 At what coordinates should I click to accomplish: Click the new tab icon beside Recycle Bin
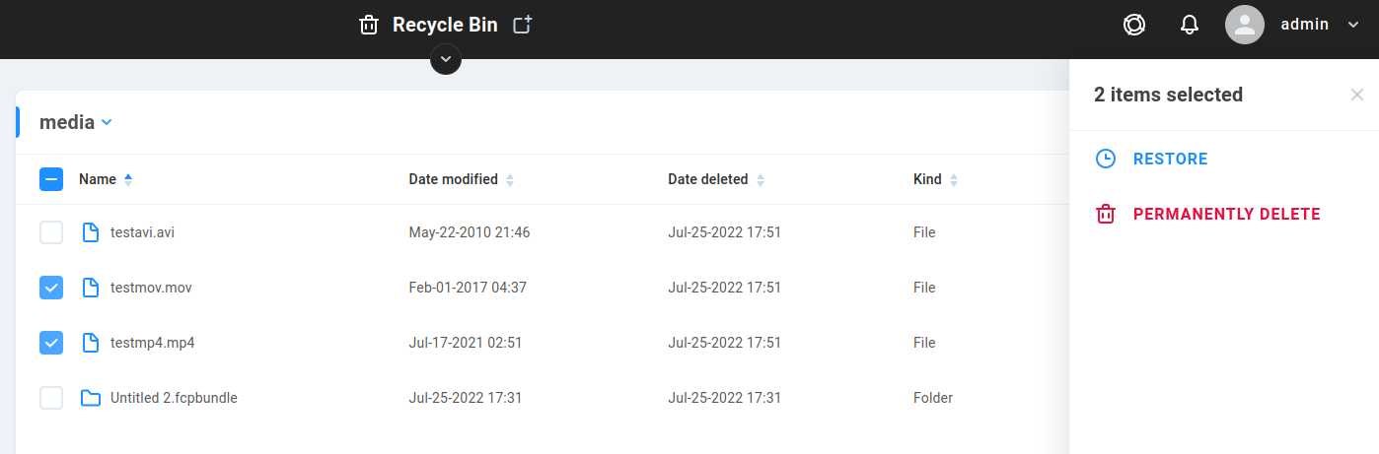(x=523, y=26)
